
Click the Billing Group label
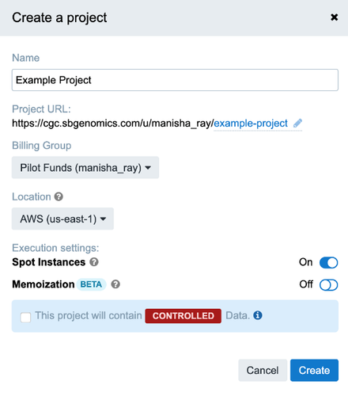pos(42,146)
